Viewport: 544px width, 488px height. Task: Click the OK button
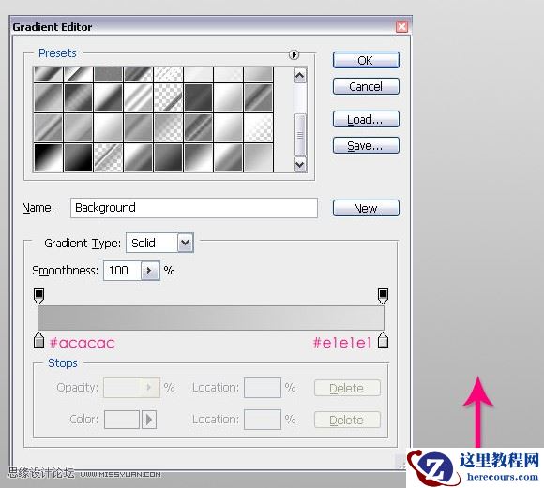coord(366,60)
